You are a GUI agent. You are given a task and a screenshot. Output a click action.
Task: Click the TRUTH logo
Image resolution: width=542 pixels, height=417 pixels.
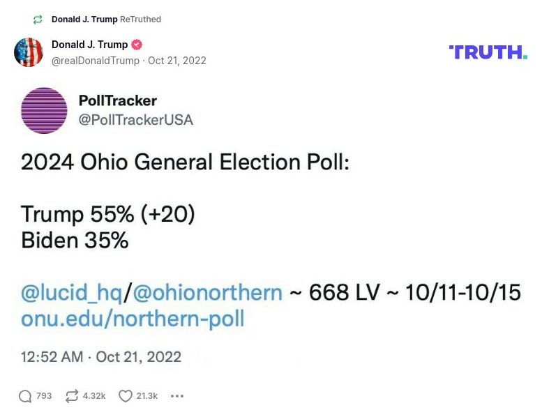[488, 52]
